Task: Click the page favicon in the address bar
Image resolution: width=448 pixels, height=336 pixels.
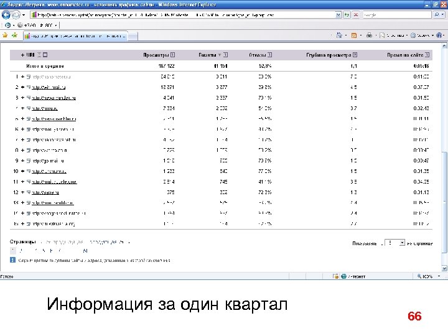Action: (x=34, y=15)
